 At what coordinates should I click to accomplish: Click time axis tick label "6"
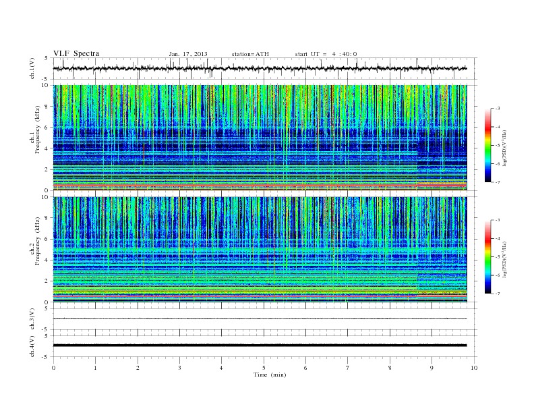(x=305, y=368)
